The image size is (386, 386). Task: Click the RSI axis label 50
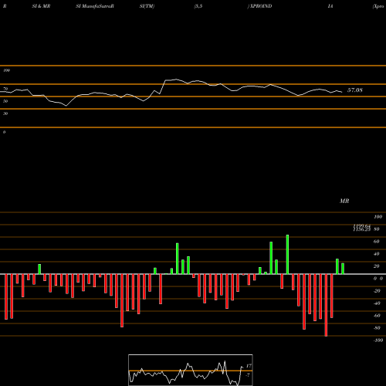point(5,101)
